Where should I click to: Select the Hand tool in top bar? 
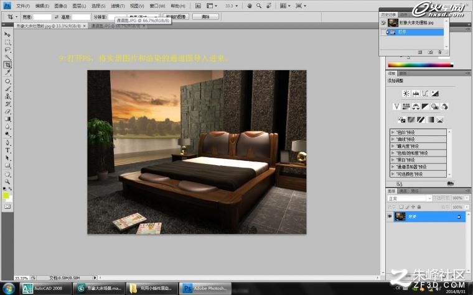pyautogui.click(x=249, y=6)
